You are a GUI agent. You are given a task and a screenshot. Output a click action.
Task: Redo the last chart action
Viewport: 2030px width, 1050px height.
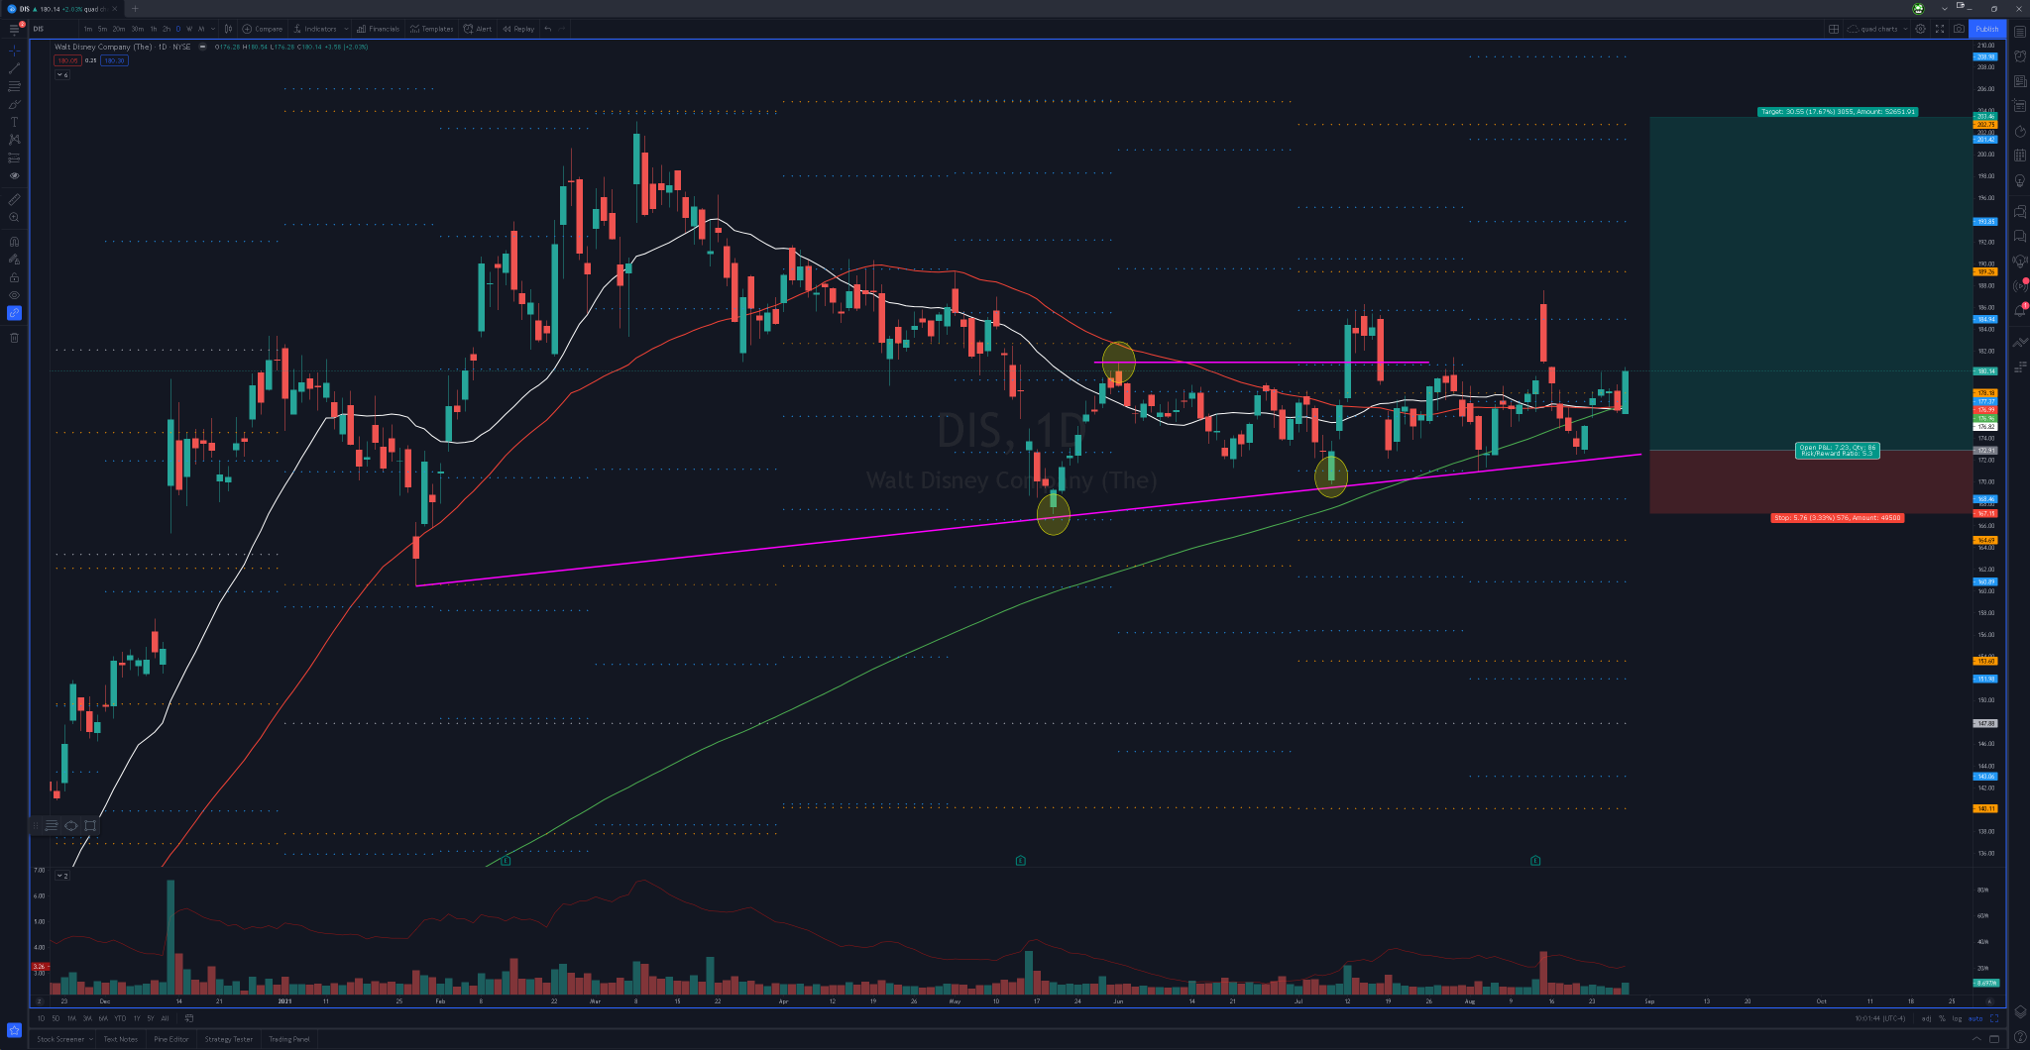[x=563, y=29]
